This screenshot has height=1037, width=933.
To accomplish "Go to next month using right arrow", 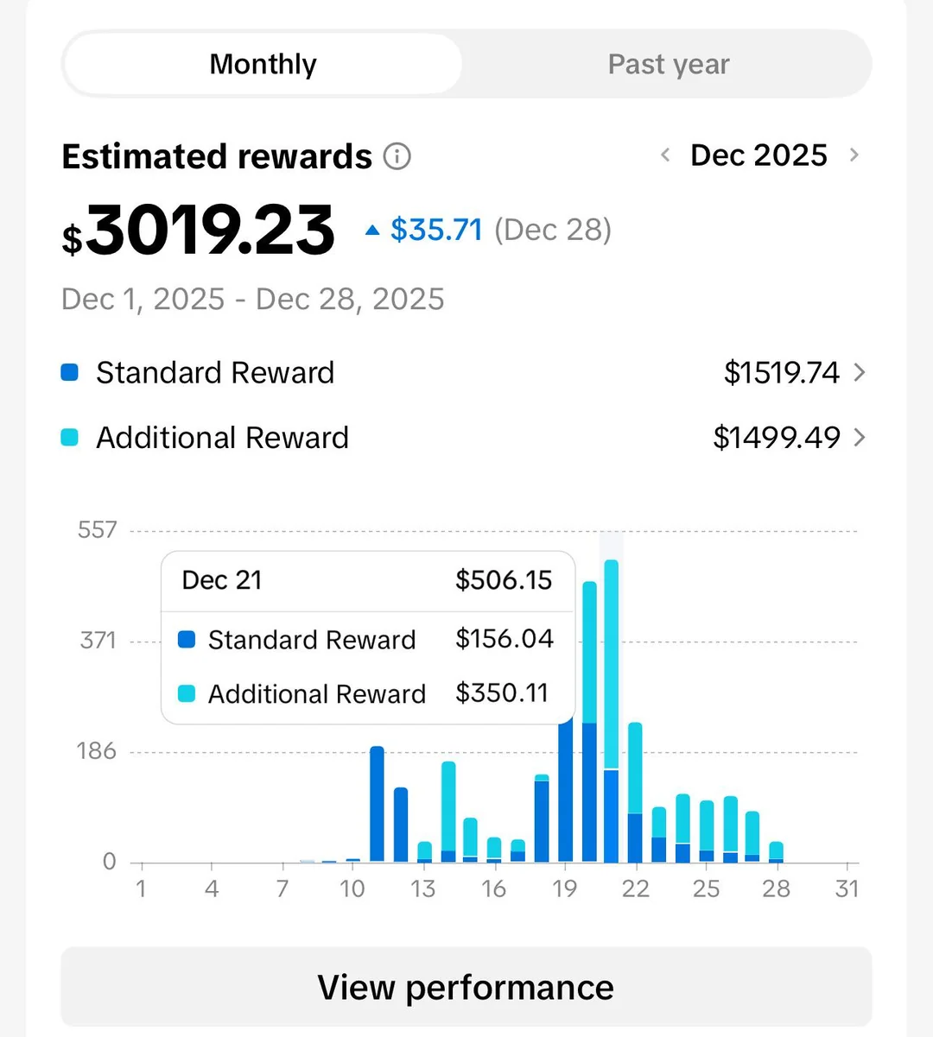I will [854, 155].
